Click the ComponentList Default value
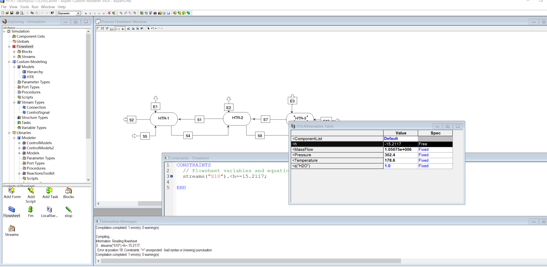Viewport: 547px width, 267px height. pos(401,139)
